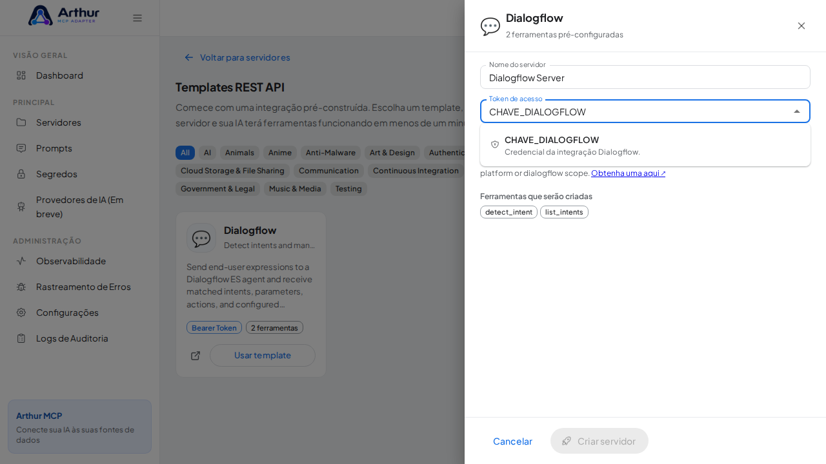The width and height of the screenshot is (826, 464).
Task: Click the shield icon beside CHAVE_DIALOGFLOW option
Action: pyautogui.click(x=495, y=145)
